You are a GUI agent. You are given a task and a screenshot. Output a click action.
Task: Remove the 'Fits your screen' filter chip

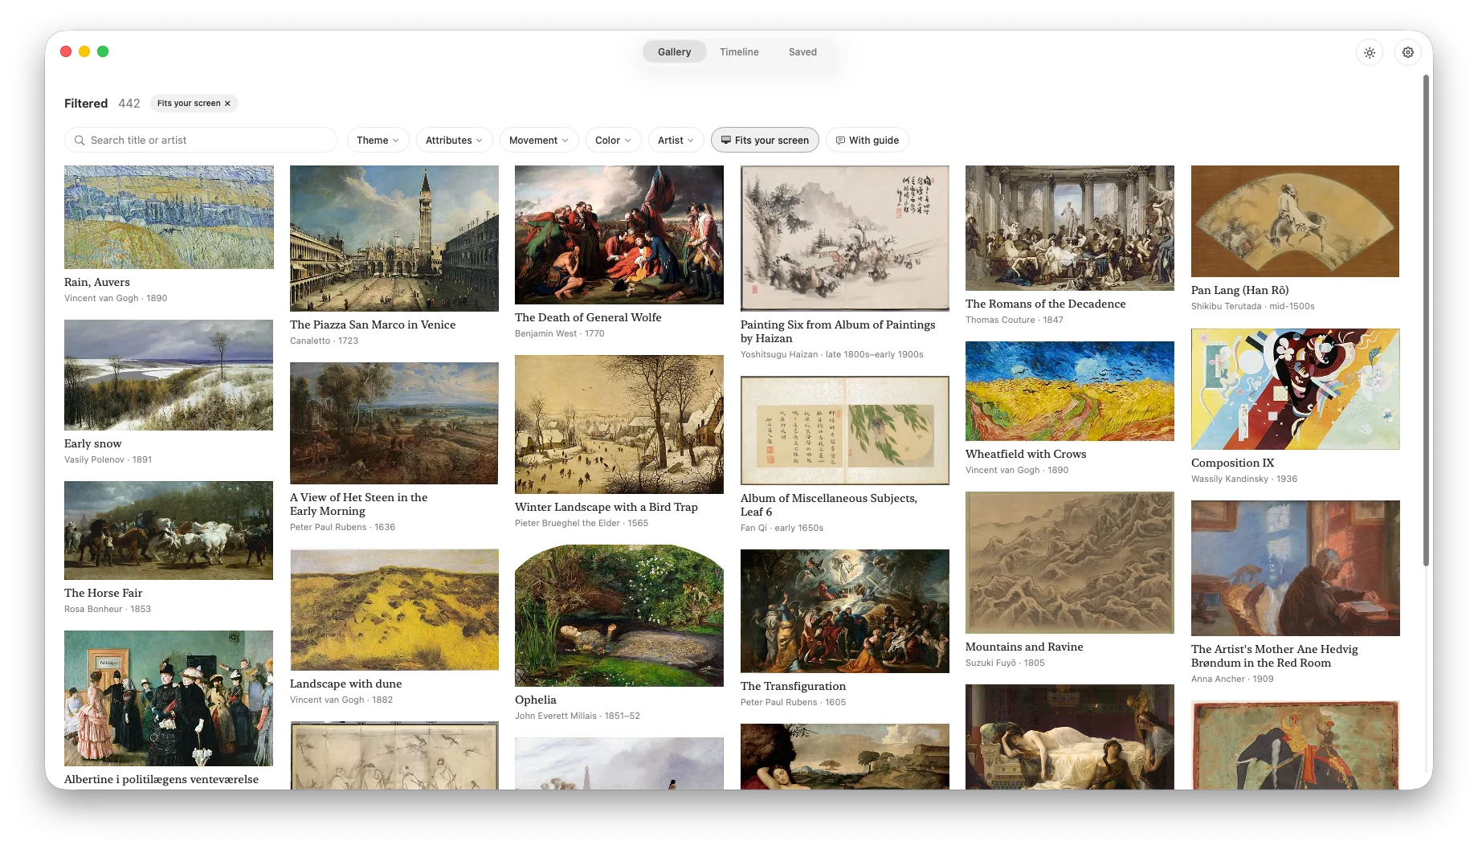click(x=227, y=104)
